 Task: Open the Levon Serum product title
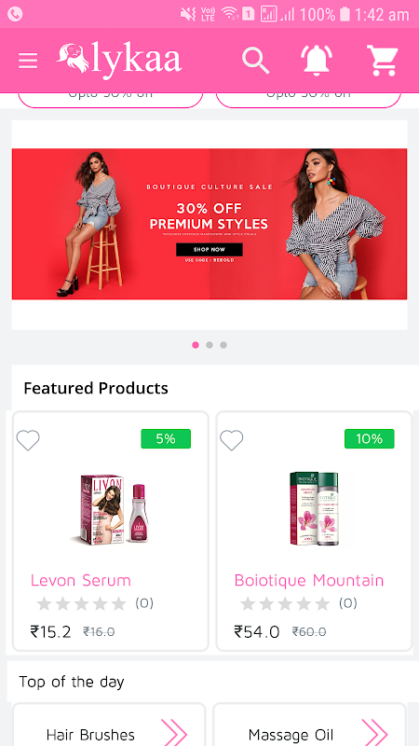[x=81, y=580]
